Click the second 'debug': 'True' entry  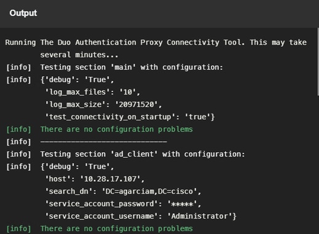(77, 166)
